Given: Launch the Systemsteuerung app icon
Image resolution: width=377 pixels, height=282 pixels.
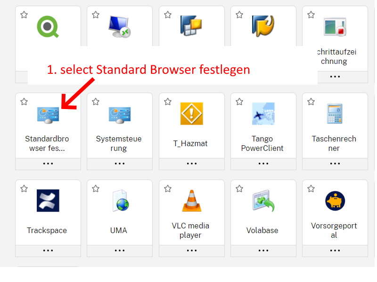Looking at the screenshot, I should click(x=120, y=115).
